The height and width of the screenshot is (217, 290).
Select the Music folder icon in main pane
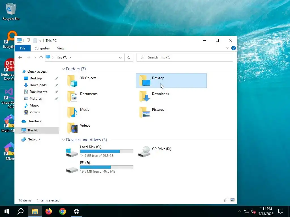coord(72,112)
